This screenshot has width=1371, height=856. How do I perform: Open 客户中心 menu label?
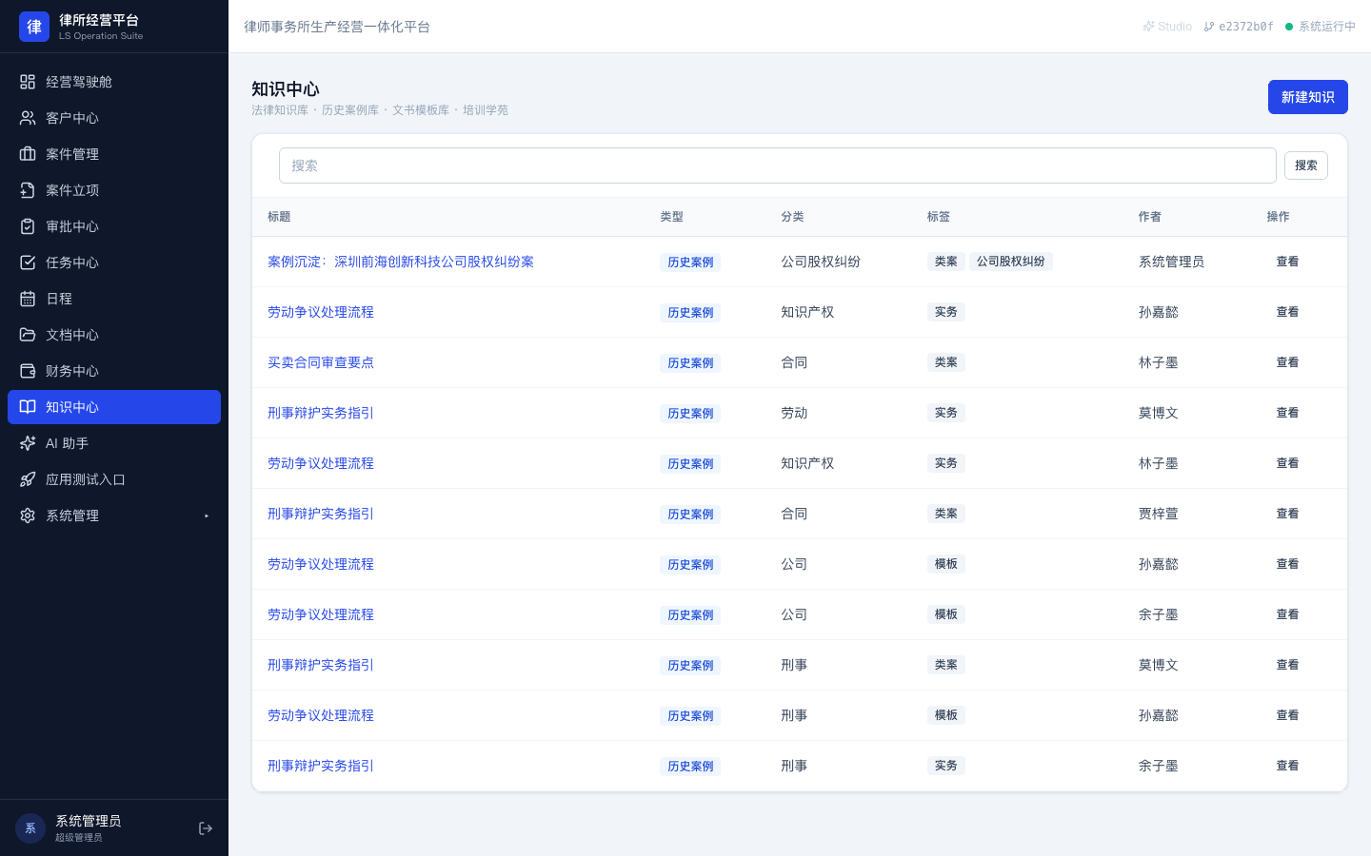pos(72,118)
